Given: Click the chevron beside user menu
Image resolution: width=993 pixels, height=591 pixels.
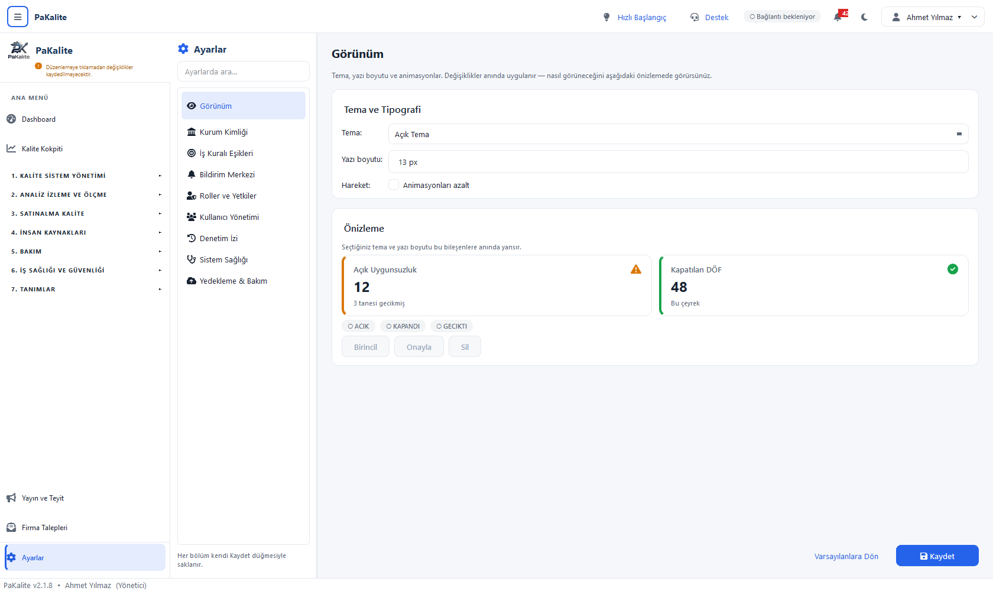Looking at the screenshot, I should click(x=974, y=17).
